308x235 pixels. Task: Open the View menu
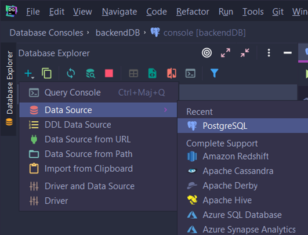(x=82, y=12)
